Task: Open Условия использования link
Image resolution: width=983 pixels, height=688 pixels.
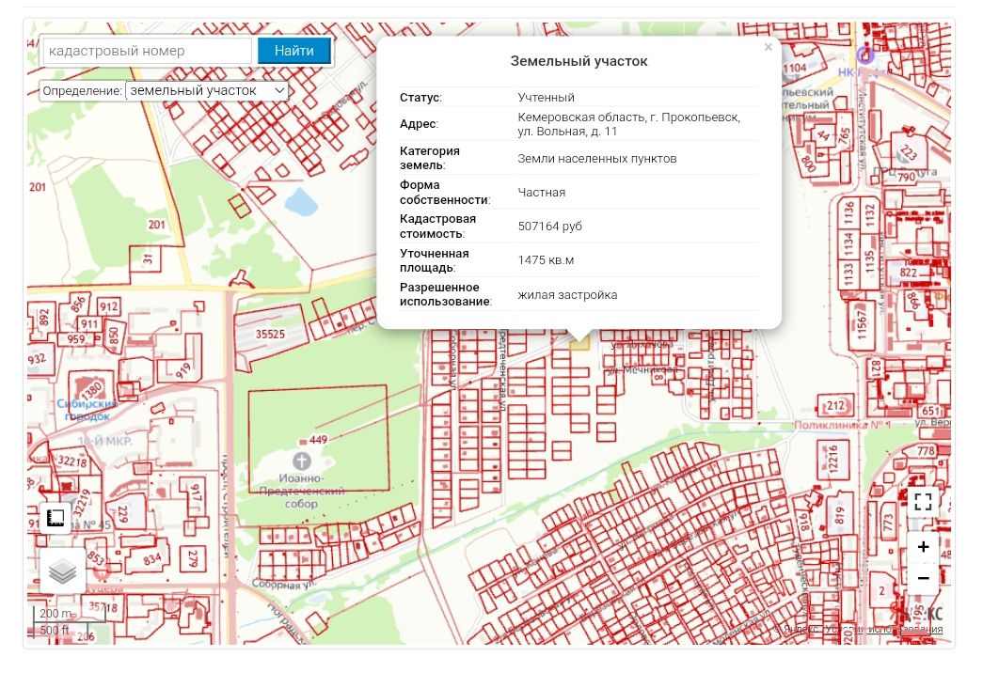Action: 884,629
